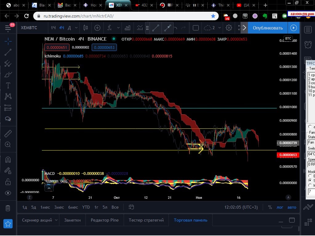Click the go to date icon
Image resolution: width=315 pixels, height=236 pixels.
click(131, 207)
